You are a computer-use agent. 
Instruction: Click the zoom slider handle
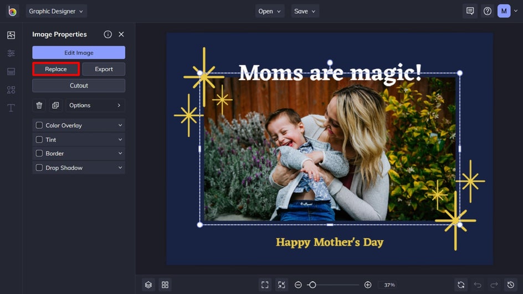312,285
